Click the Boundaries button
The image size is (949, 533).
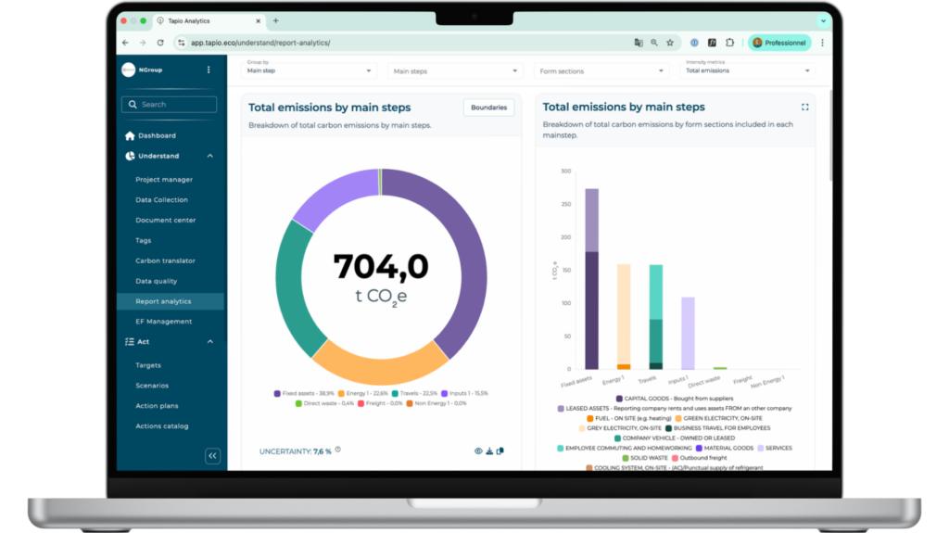click(488, 108)
